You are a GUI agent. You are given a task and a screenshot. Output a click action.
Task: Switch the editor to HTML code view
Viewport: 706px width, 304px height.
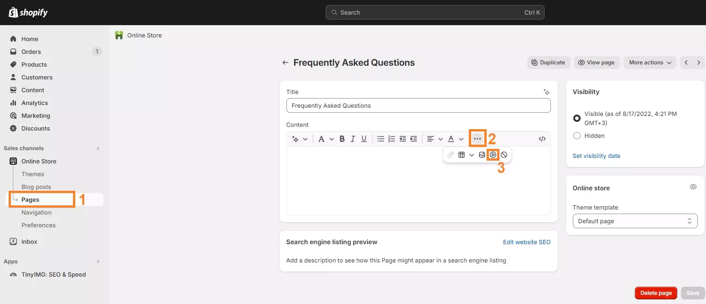coord(542,138)
